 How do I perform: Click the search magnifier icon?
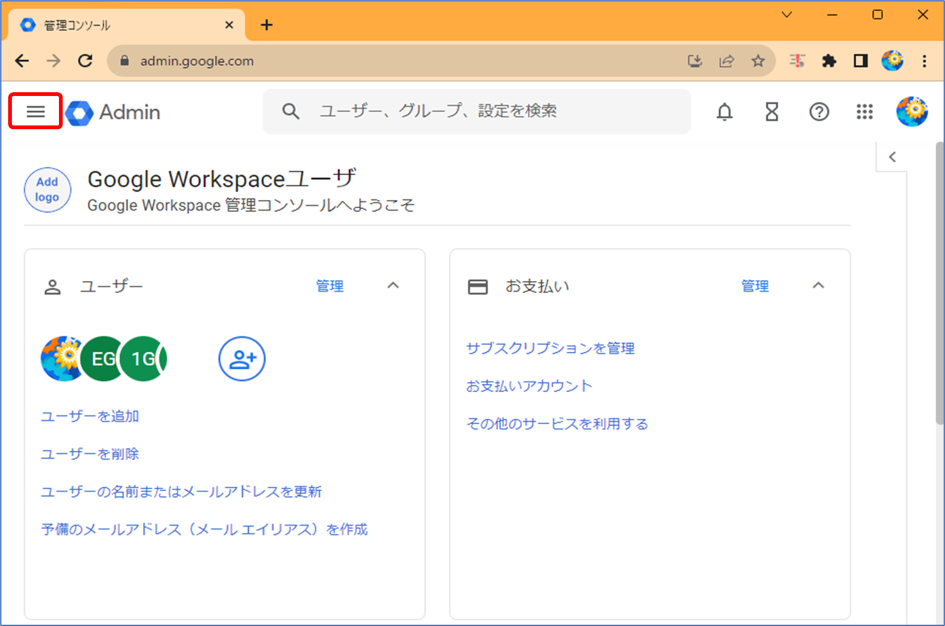(290, 112)
